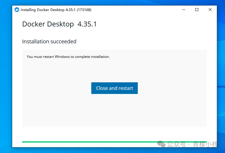Click the 'You must restart Windows' message
This screenshot has height=153, width=225.
[x=68, y=57]
